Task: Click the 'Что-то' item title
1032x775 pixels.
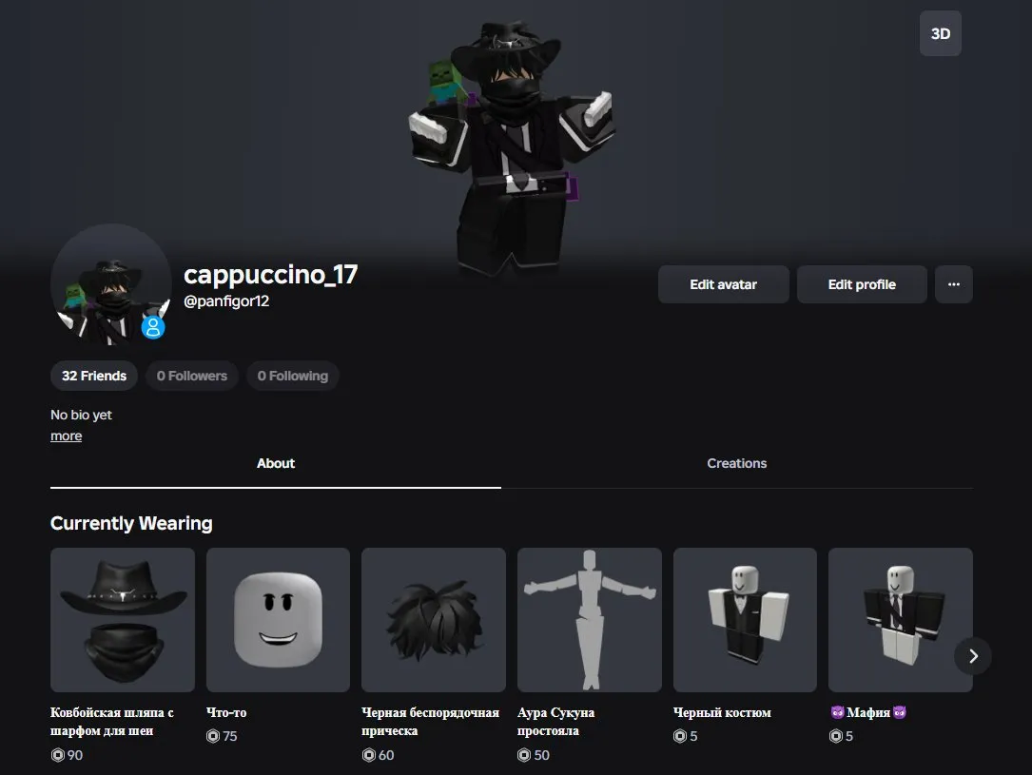Action: [x=226, y=712]
